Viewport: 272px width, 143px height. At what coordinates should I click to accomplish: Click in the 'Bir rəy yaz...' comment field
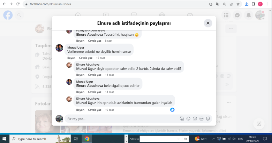click(119, 119)
